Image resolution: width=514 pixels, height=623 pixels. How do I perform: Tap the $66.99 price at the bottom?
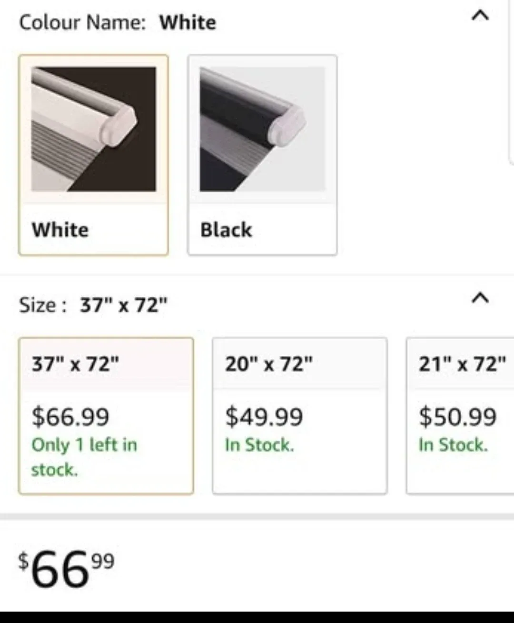[67, 567]
